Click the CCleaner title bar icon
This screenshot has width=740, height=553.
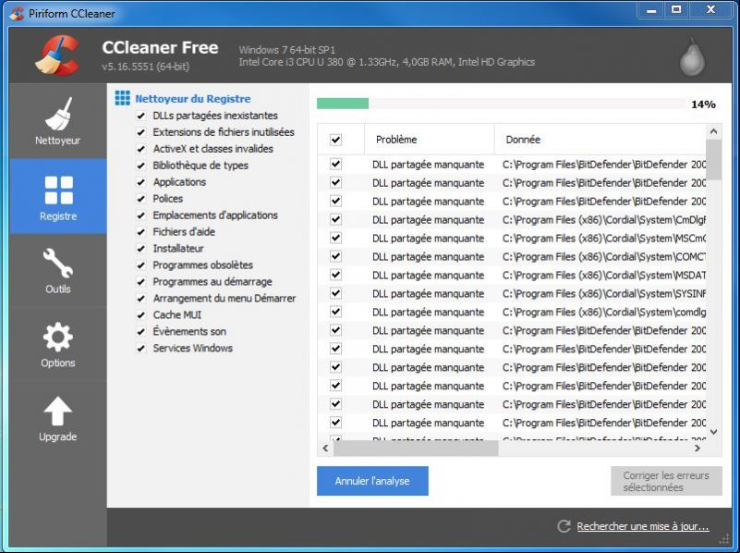(17, 13)
